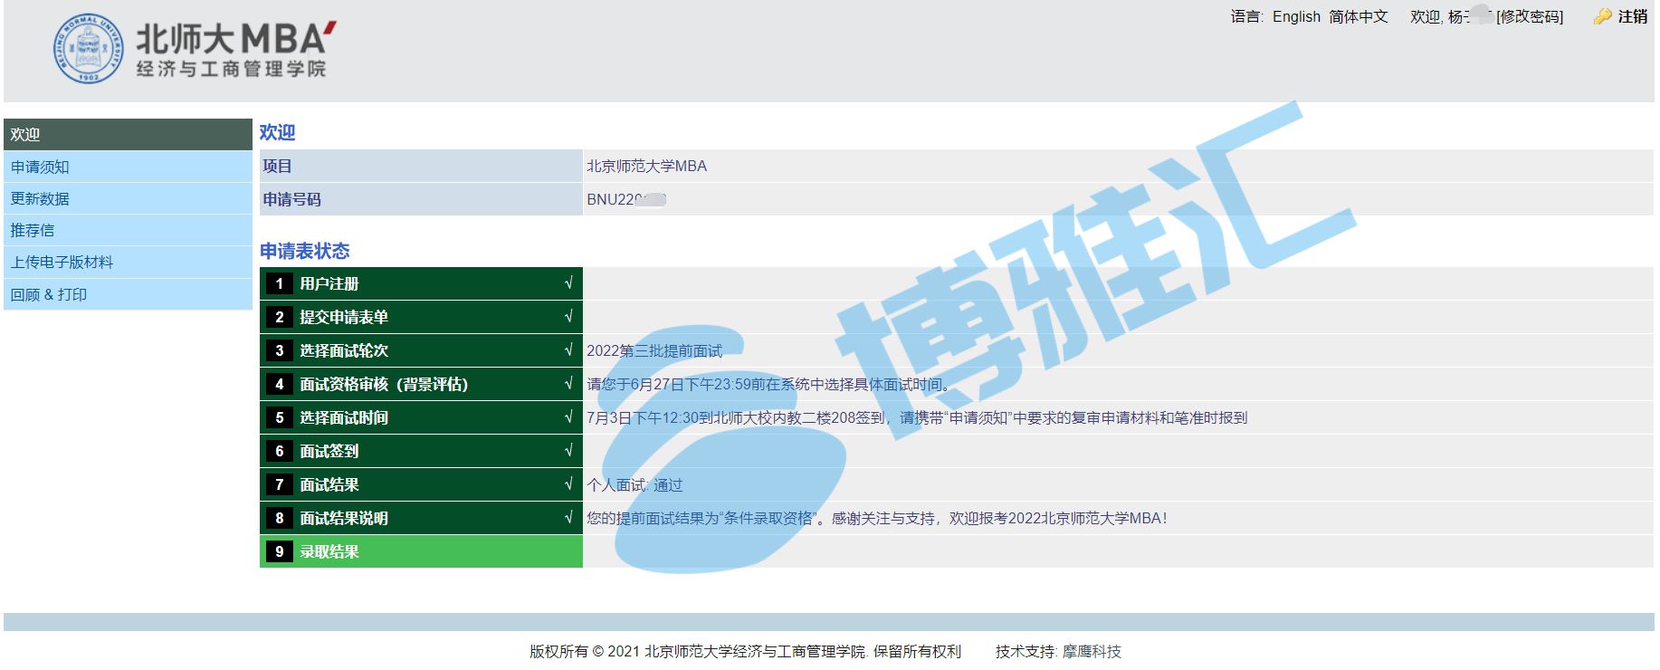The image size is (1660, 670).
Task: Click step 3 选择面试轮次 row
Action: tap(421, 350)
